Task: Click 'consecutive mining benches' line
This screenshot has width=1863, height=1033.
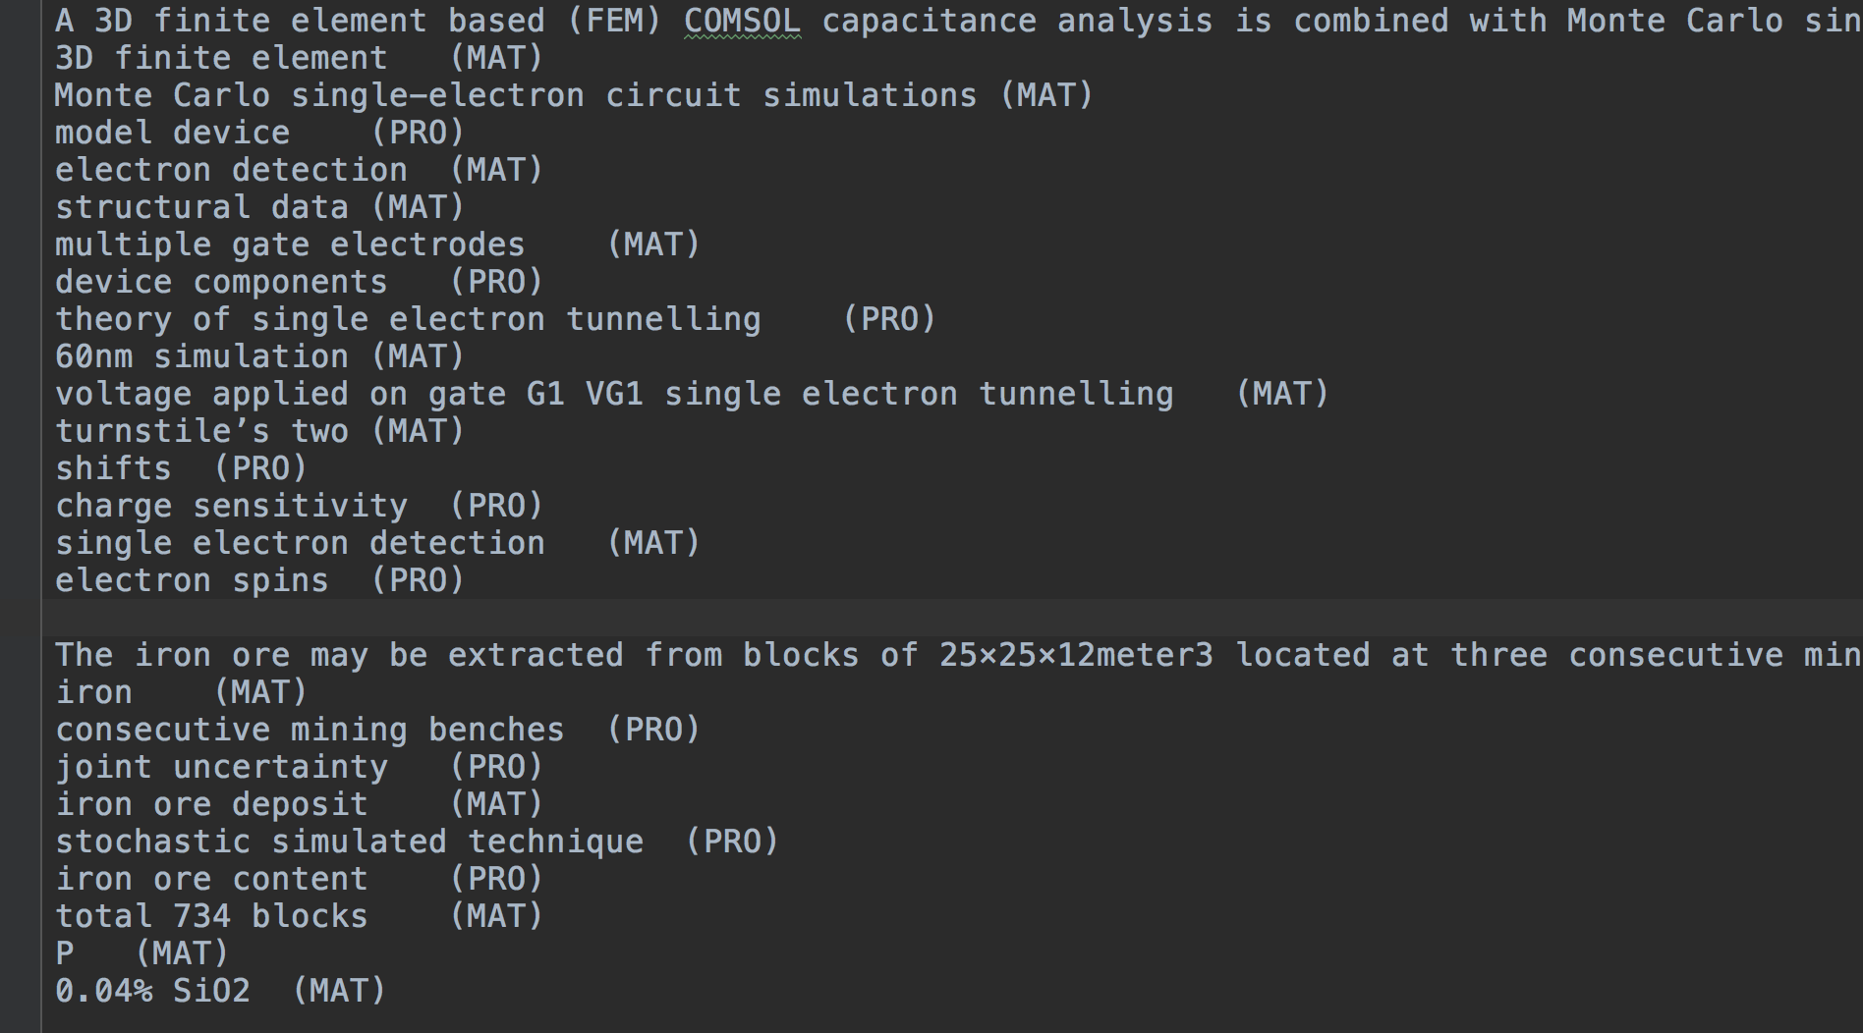Action: point(377,730)
